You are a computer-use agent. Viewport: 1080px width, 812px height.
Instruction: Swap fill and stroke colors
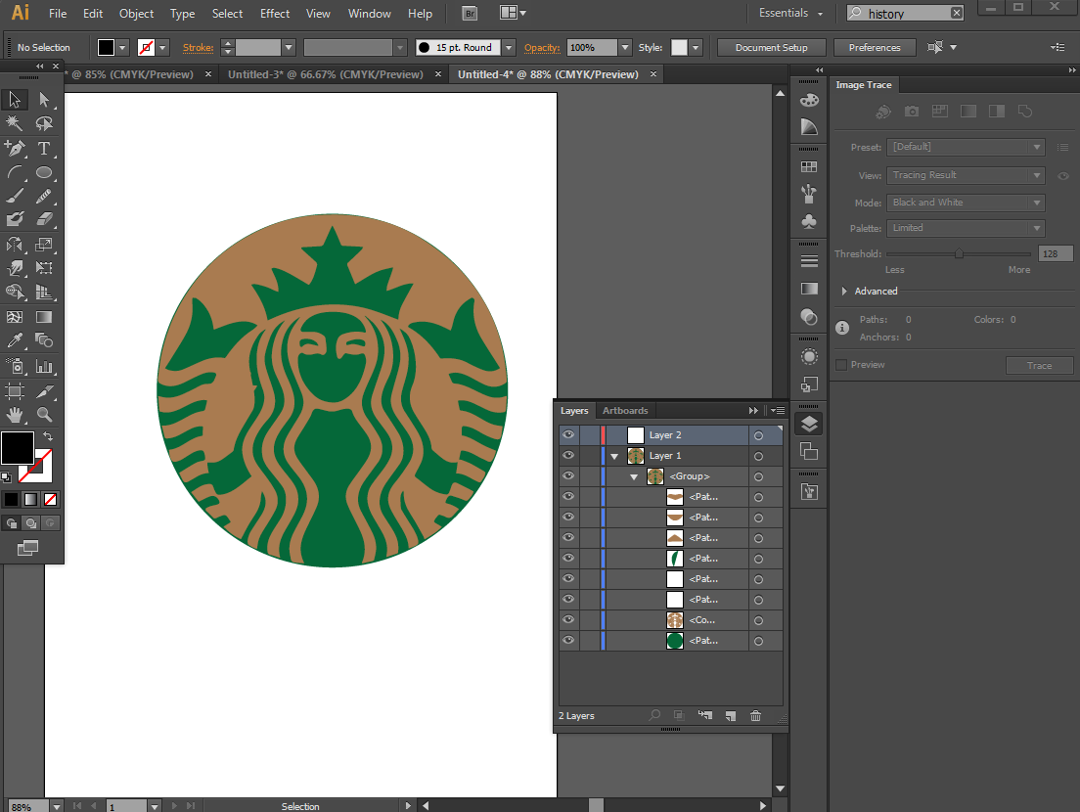[48, 436]
